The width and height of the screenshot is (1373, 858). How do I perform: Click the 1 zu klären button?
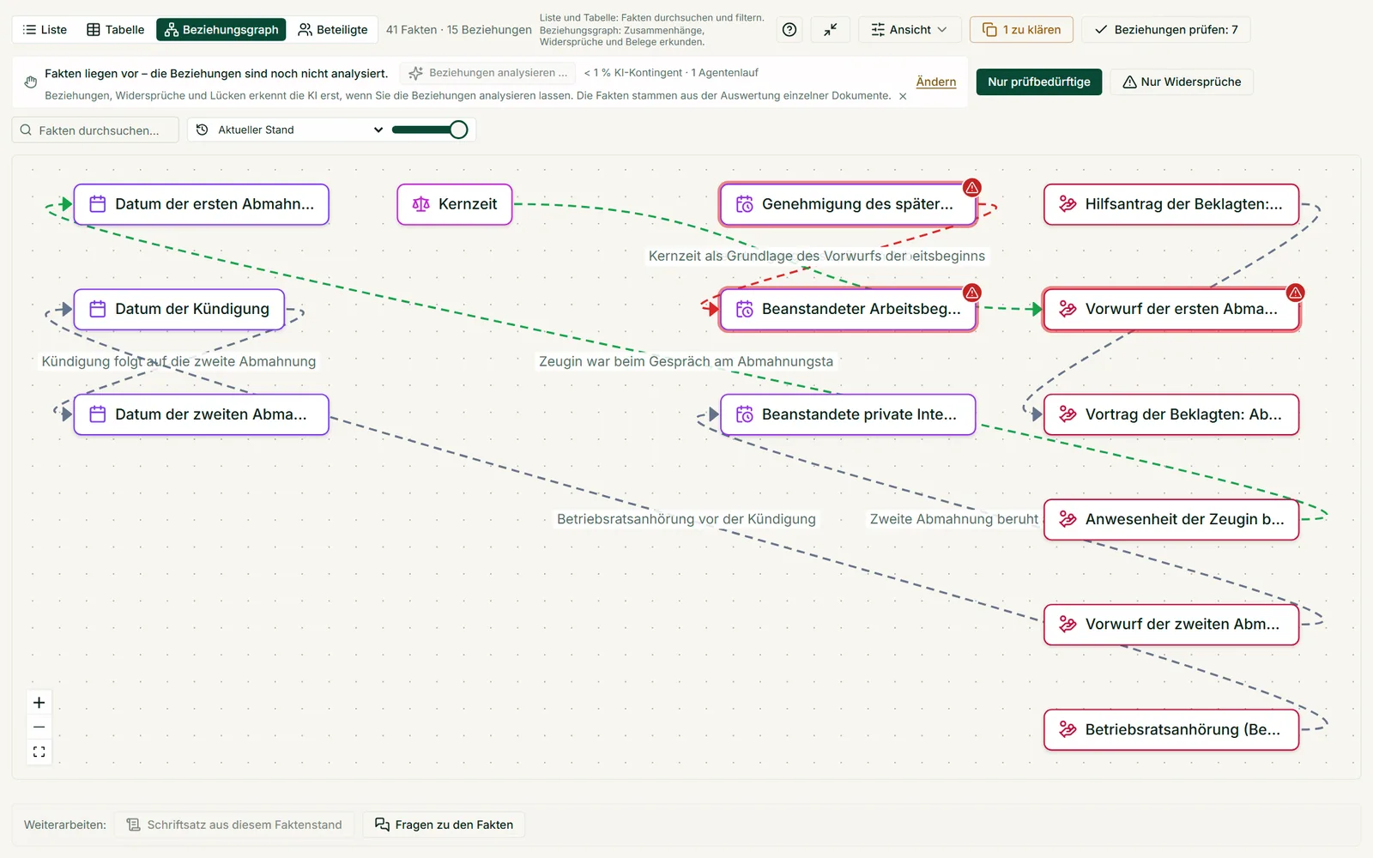1021,29
